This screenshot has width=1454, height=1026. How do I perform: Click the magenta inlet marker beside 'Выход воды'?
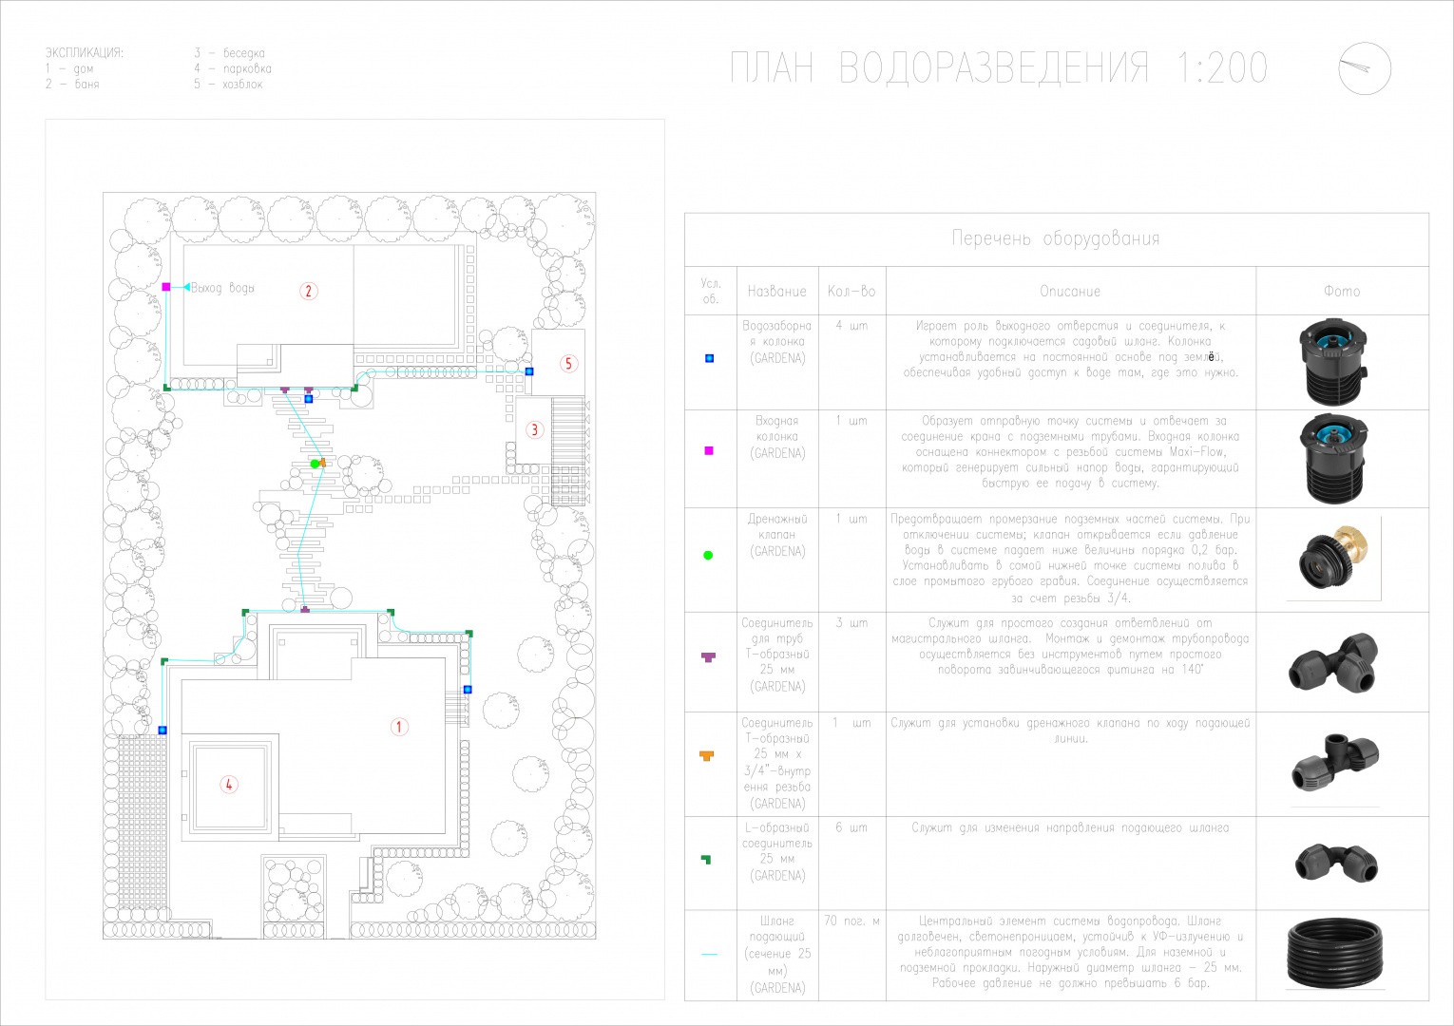165,287
